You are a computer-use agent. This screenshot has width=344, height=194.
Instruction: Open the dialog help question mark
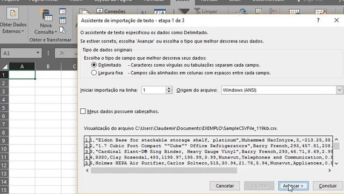pyautogui.click(x=318, y=20)
